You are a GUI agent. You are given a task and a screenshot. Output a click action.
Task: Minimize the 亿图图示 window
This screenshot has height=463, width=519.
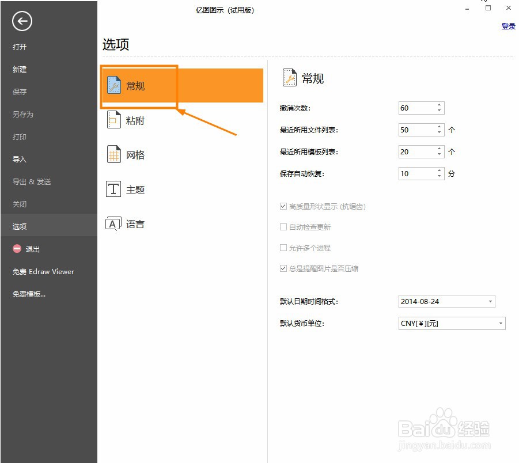[x=467, y=9]
